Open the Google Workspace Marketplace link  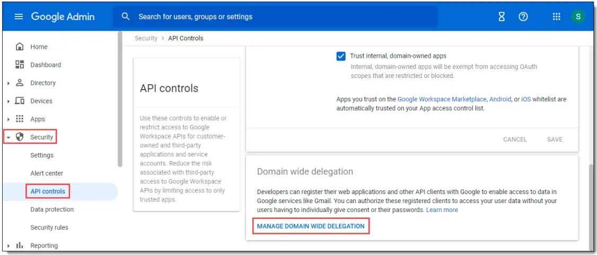point(442,99)
